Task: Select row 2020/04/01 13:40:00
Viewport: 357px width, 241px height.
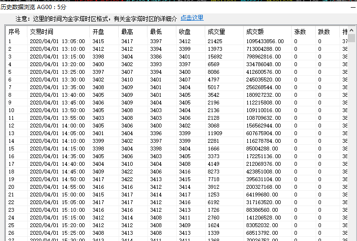Action: coord(177,95)
